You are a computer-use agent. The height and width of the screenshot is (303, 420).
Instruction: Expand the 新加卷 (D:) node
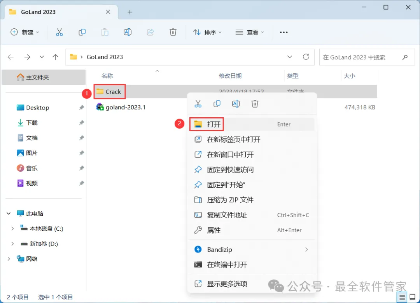pyautogui.click(x=12, y=244)
